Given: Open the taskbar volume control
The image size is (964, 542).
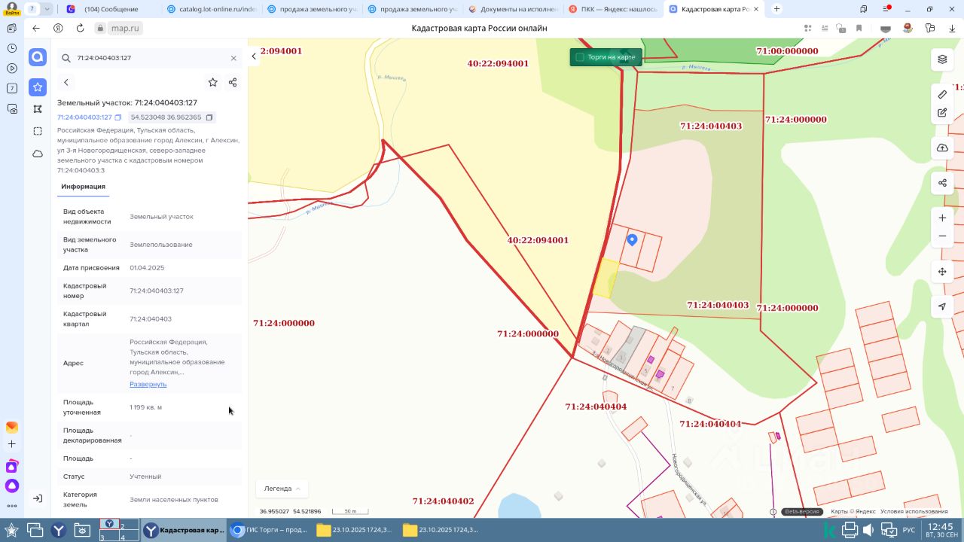Looking at the screenshot, I should (x=868, y=530).
